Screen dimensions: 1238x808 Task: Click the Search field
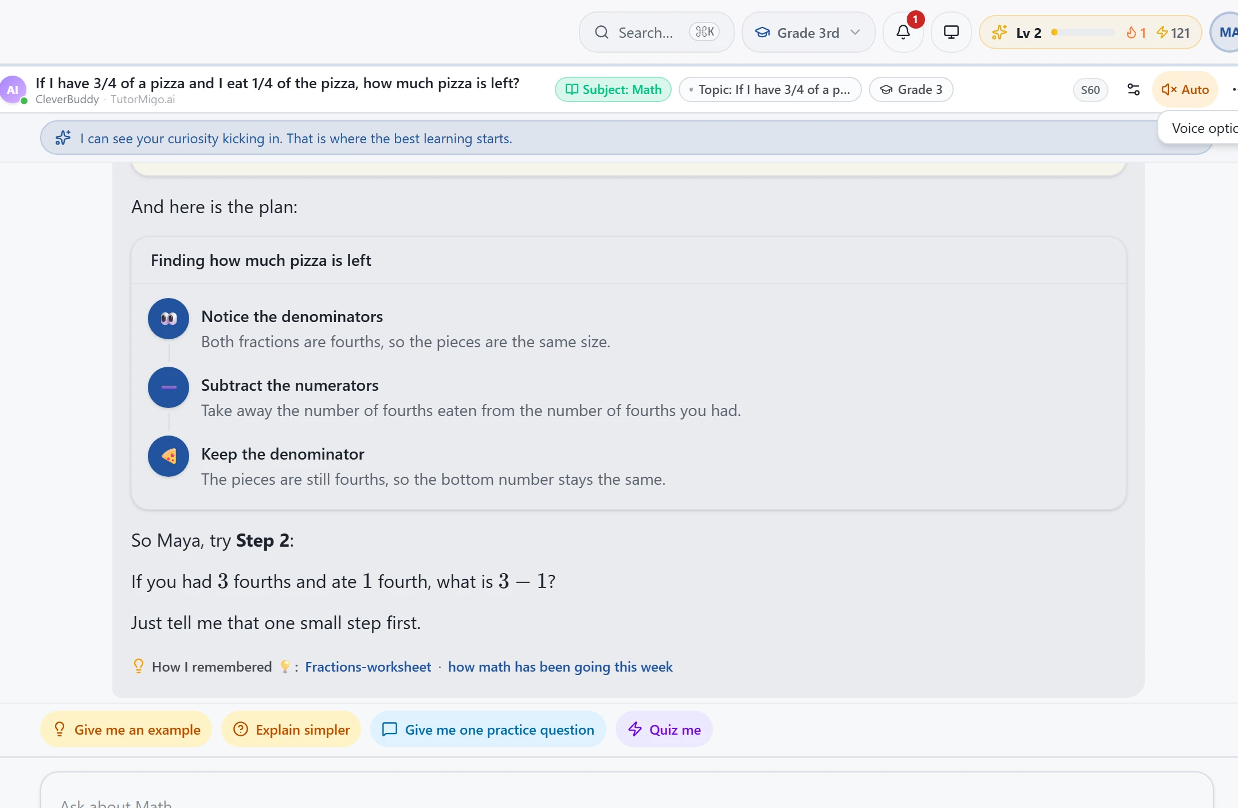(657, 33)
